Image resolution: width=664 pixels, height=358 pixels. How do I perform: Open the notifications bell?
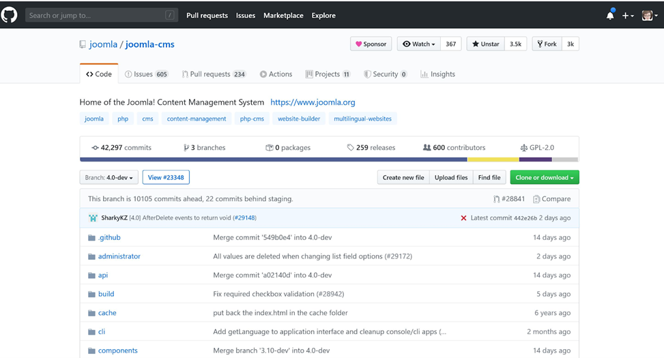click(x=610, y=16)
